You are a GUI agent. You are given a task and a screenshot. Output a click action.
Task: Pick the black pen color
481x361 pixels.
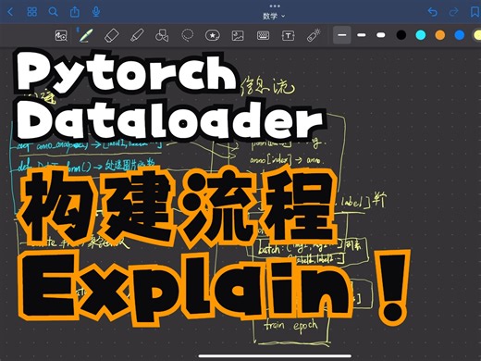coord(401,35)
